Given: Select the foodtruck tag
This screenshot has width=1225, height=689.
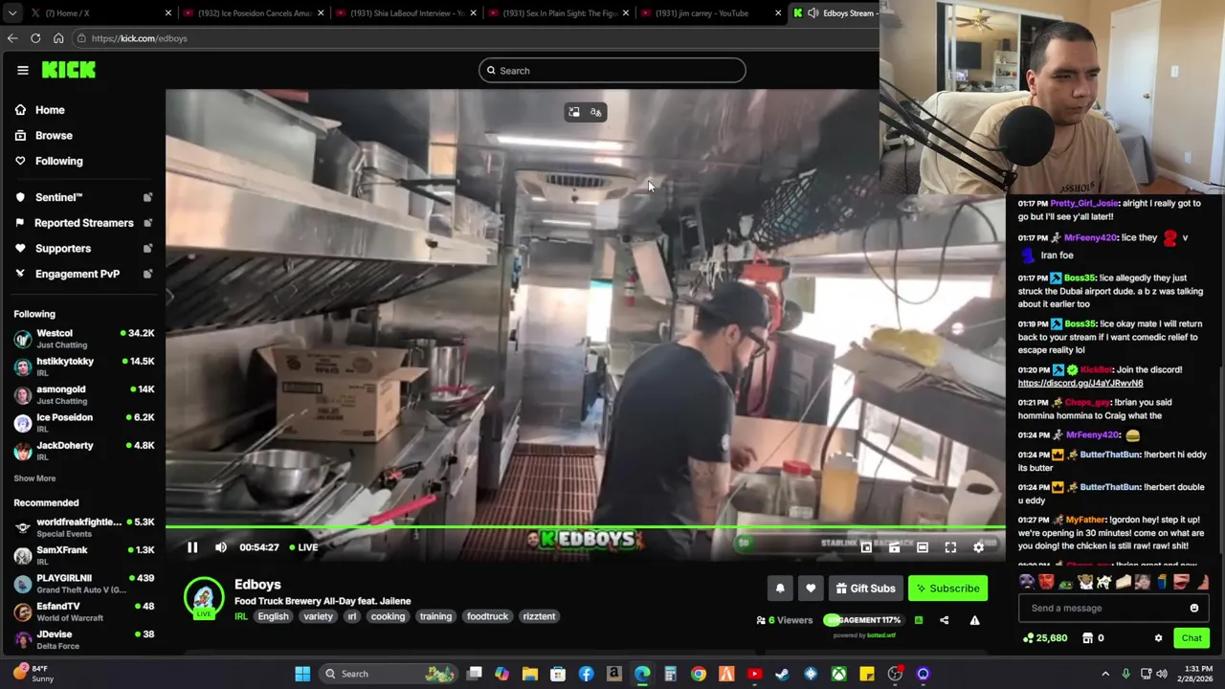Looking at the screenshot, I should (x=487, y=617).
